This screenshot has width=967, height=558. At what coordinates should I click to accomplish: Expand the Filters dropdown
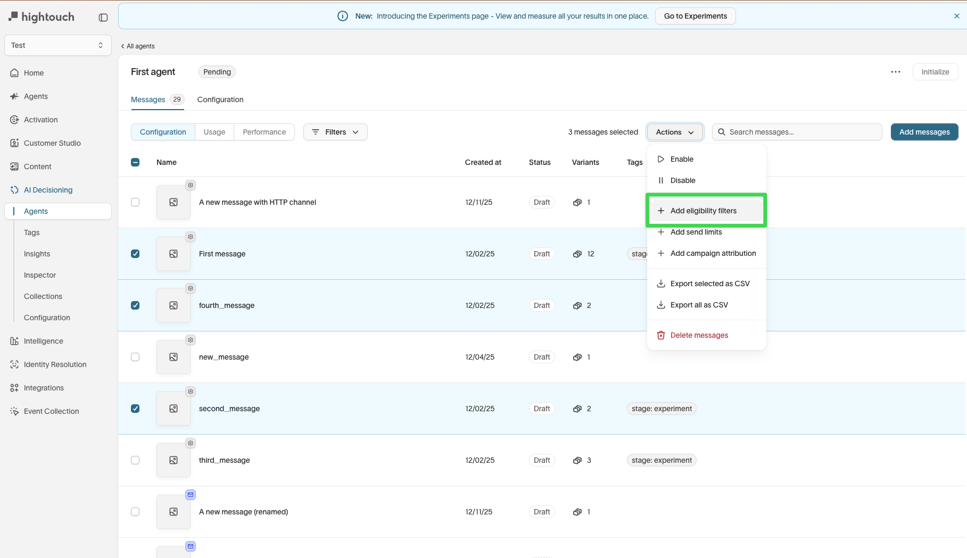pos(335,132)
